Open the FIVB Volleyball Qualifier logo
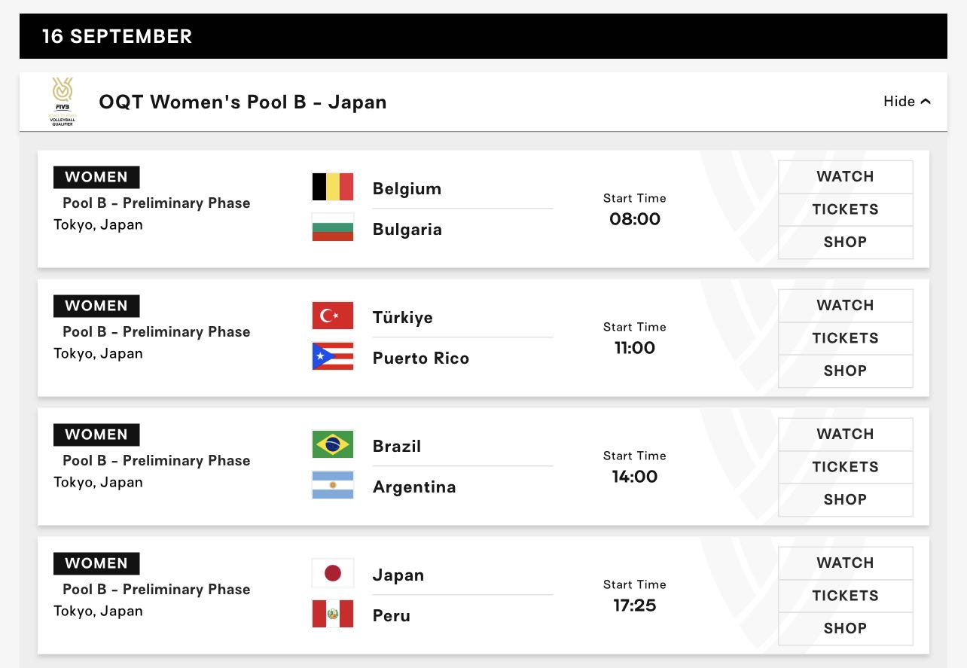967x668 pixels. coord(62,102)
